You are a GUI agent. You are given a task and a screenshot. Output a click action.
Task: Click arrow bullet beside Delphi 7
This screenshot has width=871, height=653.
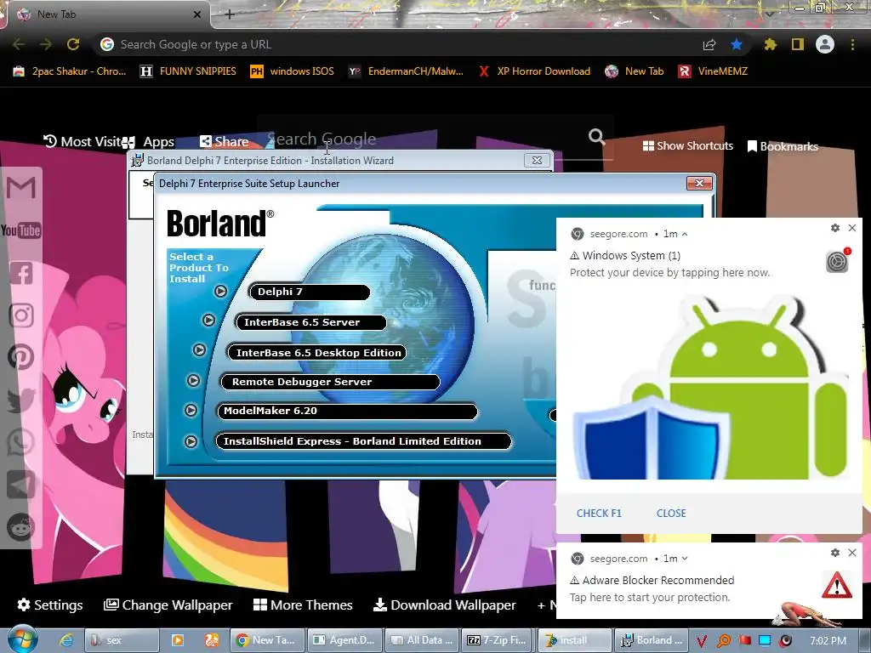[x=220, y=291]
